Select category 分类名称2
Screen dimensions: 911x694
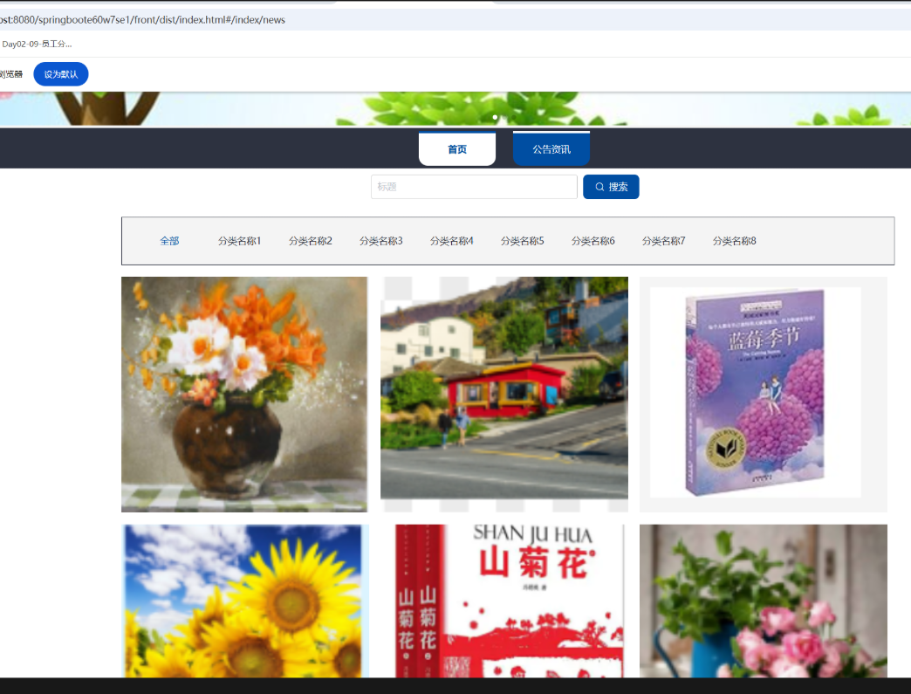(x=311, y=241)
